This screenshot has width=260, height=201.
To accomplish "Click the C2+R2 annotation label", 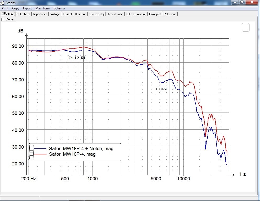I will 161,89.
